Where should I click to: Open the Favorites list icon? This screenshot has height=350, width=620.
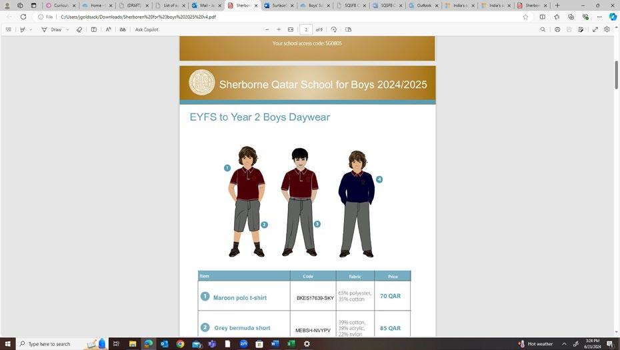coord(557,17)
